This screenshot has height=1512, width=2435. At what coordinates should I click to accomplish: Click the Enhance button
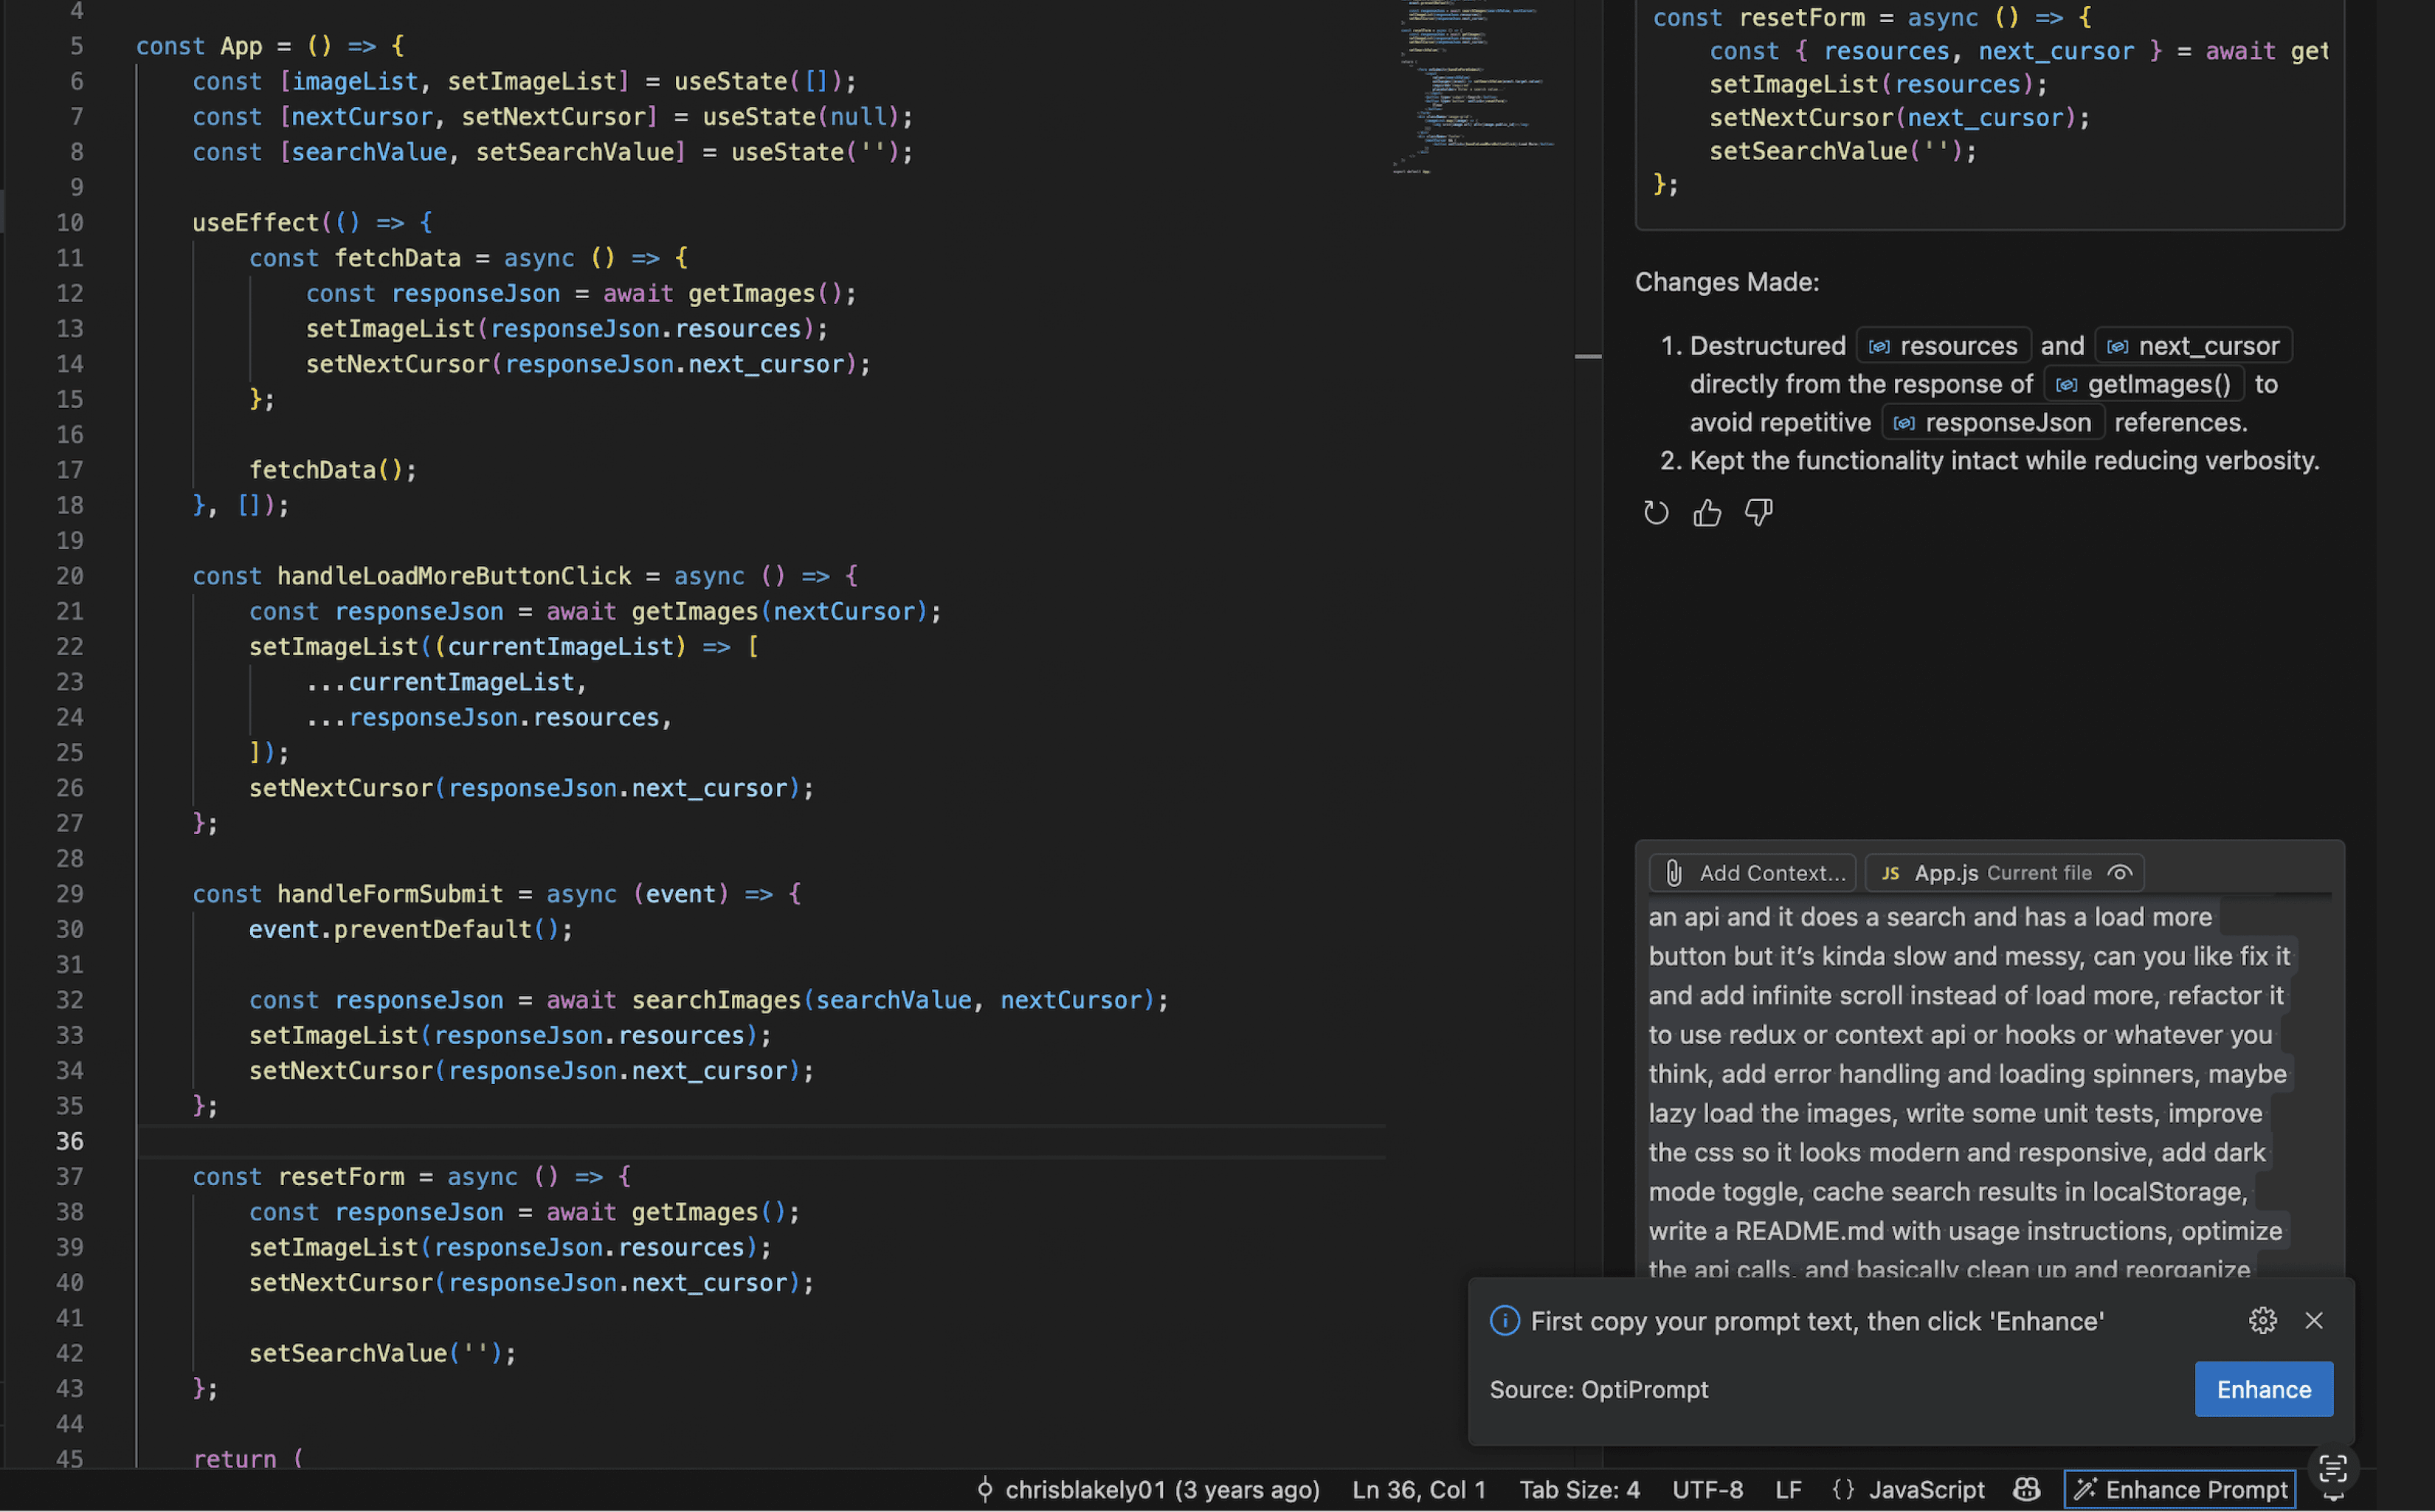pos(2263,1389)
